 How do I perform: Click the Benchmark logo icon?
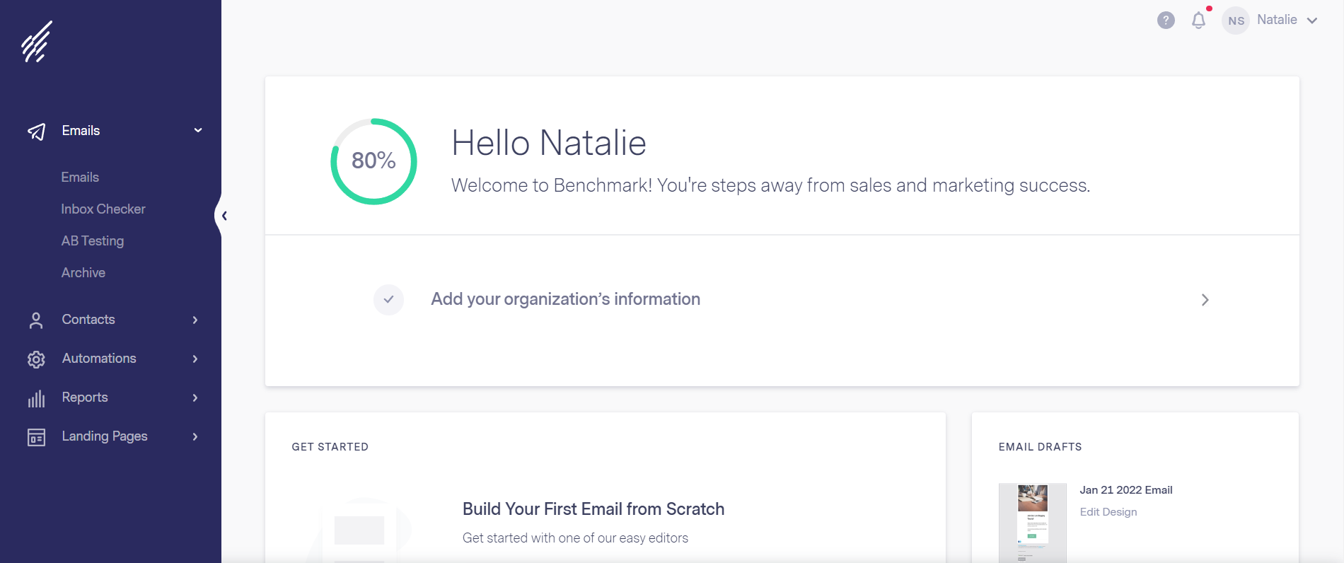tap(36, 42)
